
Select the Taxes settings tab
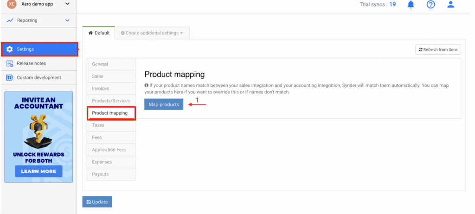pos(98,125)
